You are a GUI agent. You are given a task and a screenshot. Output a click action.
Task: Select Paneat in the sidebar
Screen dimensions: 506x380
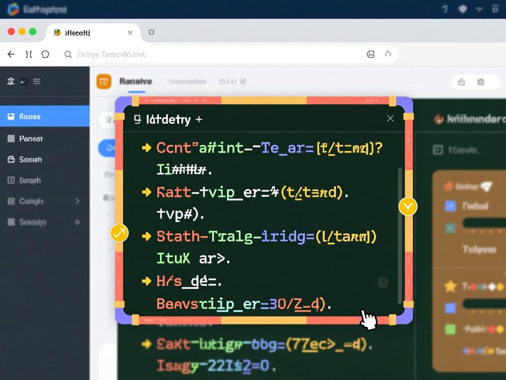point(31,139)
